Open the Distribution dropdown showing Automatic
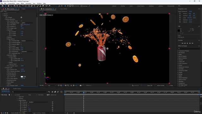Screen dimensions: 202x114 (x=27, y=51)
